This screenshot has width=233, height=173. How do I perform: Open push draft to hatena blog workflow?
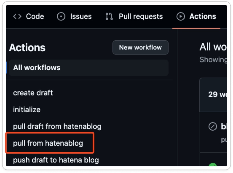coord(56,160)
